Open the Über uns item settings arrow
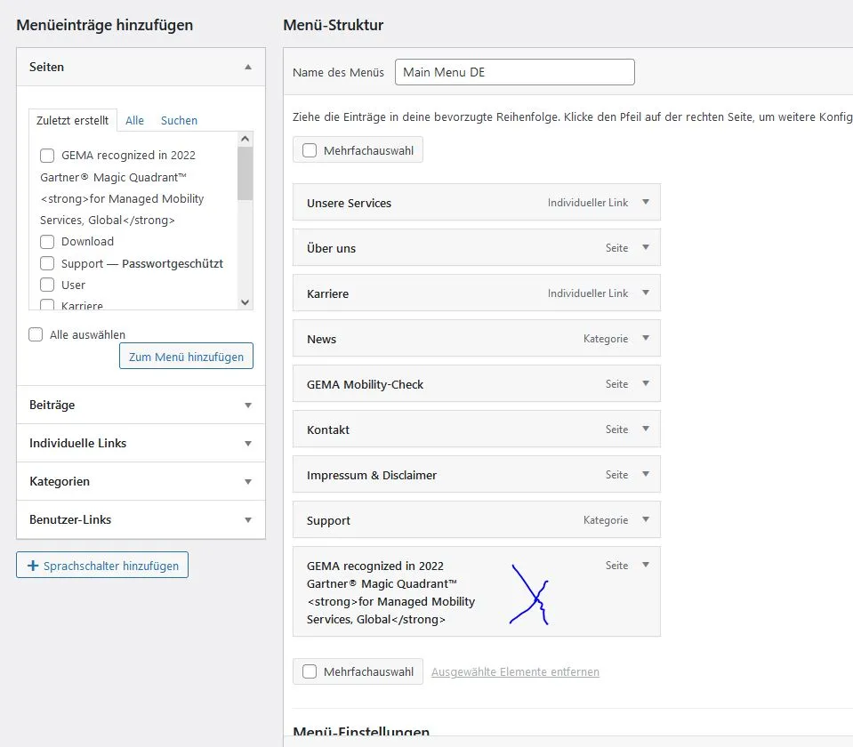 tap(646, 247)
